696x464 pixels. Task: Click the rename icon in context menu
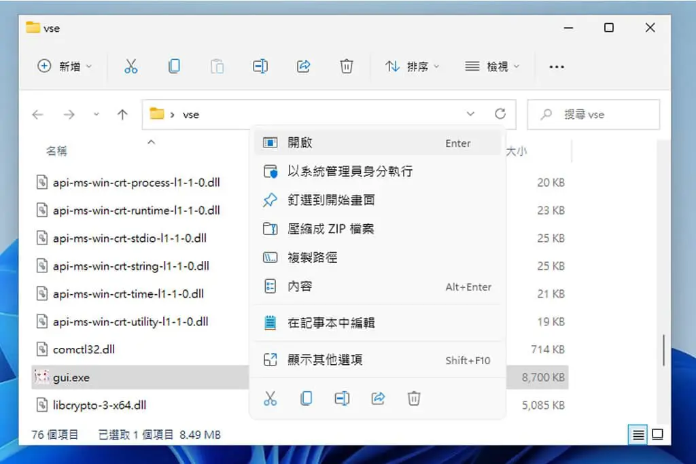click(x=342, y=398)
